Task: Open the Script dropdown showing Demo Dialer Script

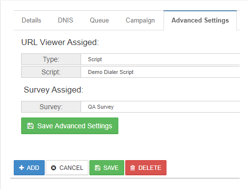Action: click(x=160, y=72)
